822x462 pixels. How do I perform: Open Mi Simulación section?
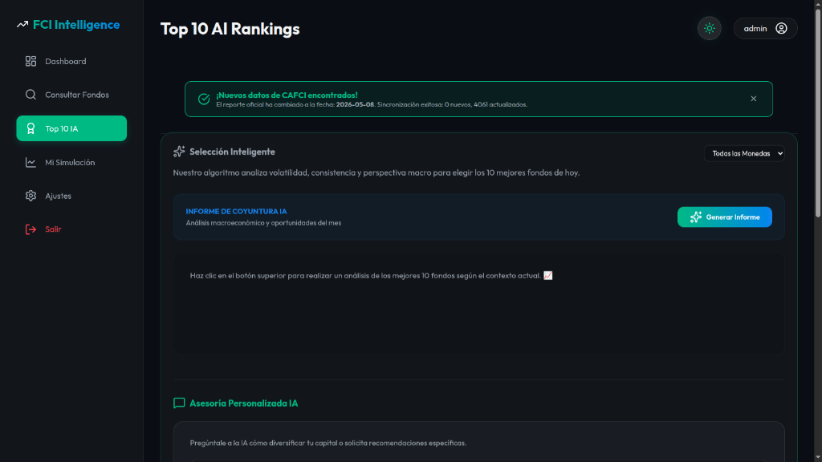point(71,162)
